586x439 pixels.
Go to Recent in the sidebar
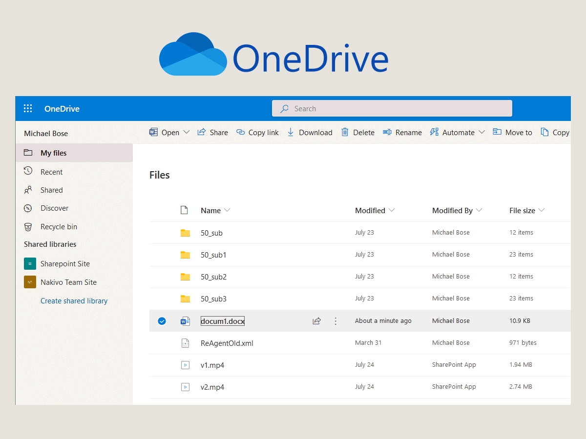51,172
